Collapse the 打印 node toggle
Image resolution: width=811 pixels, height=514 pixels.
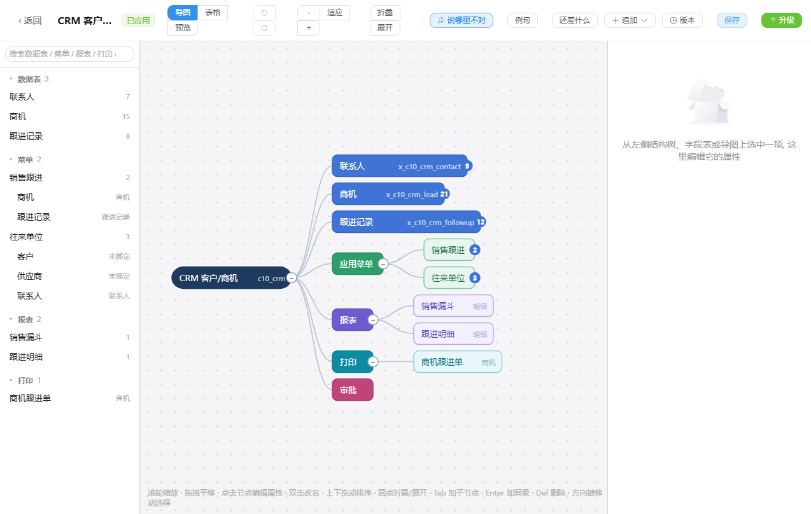pos(373,362)
